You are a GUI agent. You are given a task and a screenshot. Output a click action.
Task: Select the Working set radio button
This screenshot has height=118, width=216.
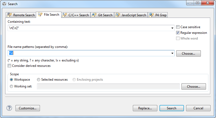click(x=11, y=86)
